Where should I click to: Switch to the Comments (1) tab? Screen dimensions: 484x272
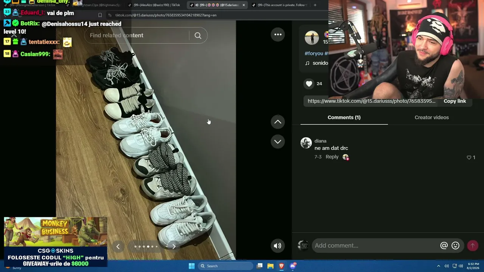tap(344, 117)
